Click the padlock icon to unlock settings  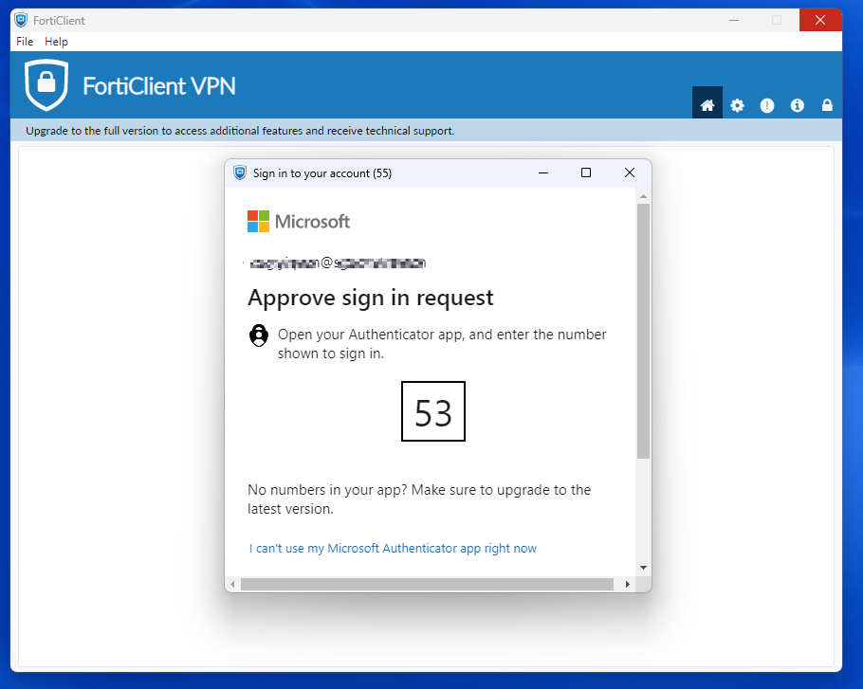tap(827, 105)
